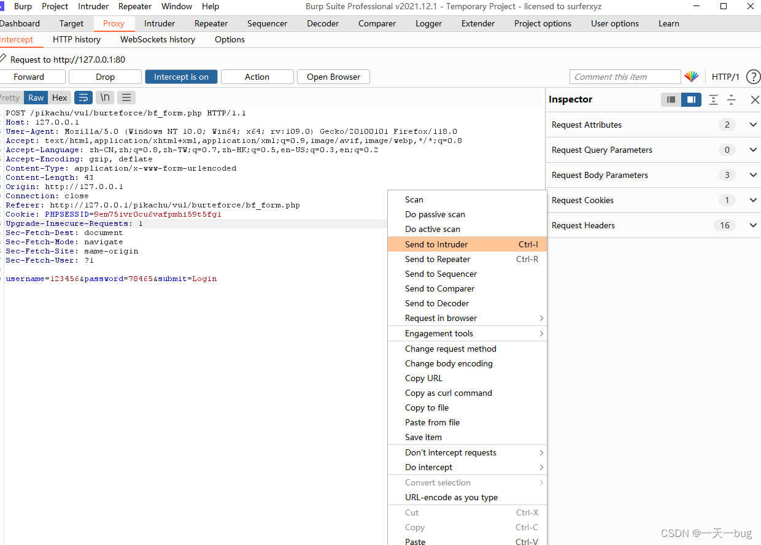The width and height of the screenshot is (761, 545).
Task: Toggle URL-encode as you type option
Action: click(x=467, y=497)
